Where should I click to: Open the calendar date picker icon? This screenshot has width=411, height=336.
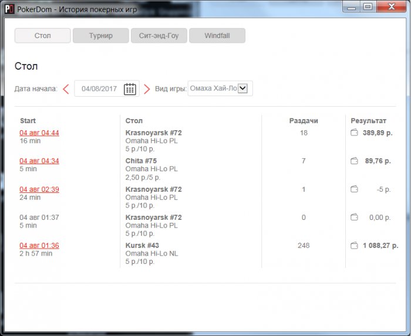click(130, 89)
